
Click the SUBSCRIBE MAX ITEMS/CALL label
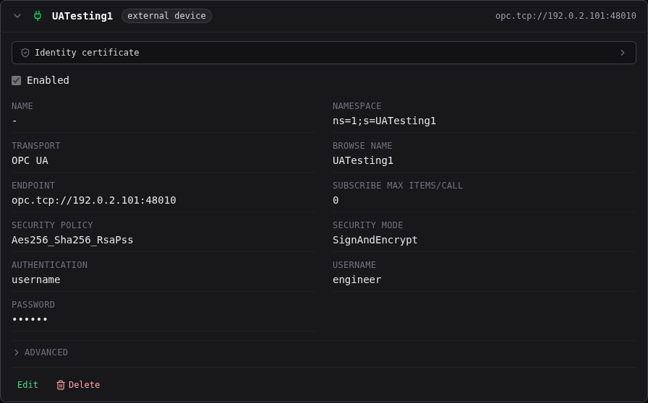click(x=398, y=186)
